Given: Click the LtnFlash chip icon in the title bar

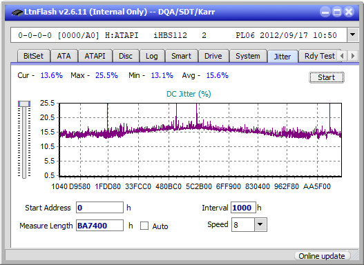Looking at the screenshot, I should pyautogui.click(x=17, y=12).
